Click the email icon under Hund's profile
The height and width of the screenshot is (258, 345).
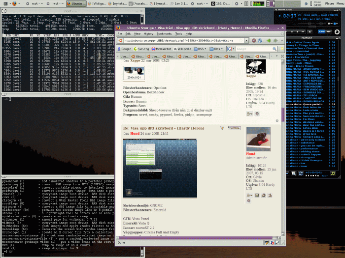(257, 195)
